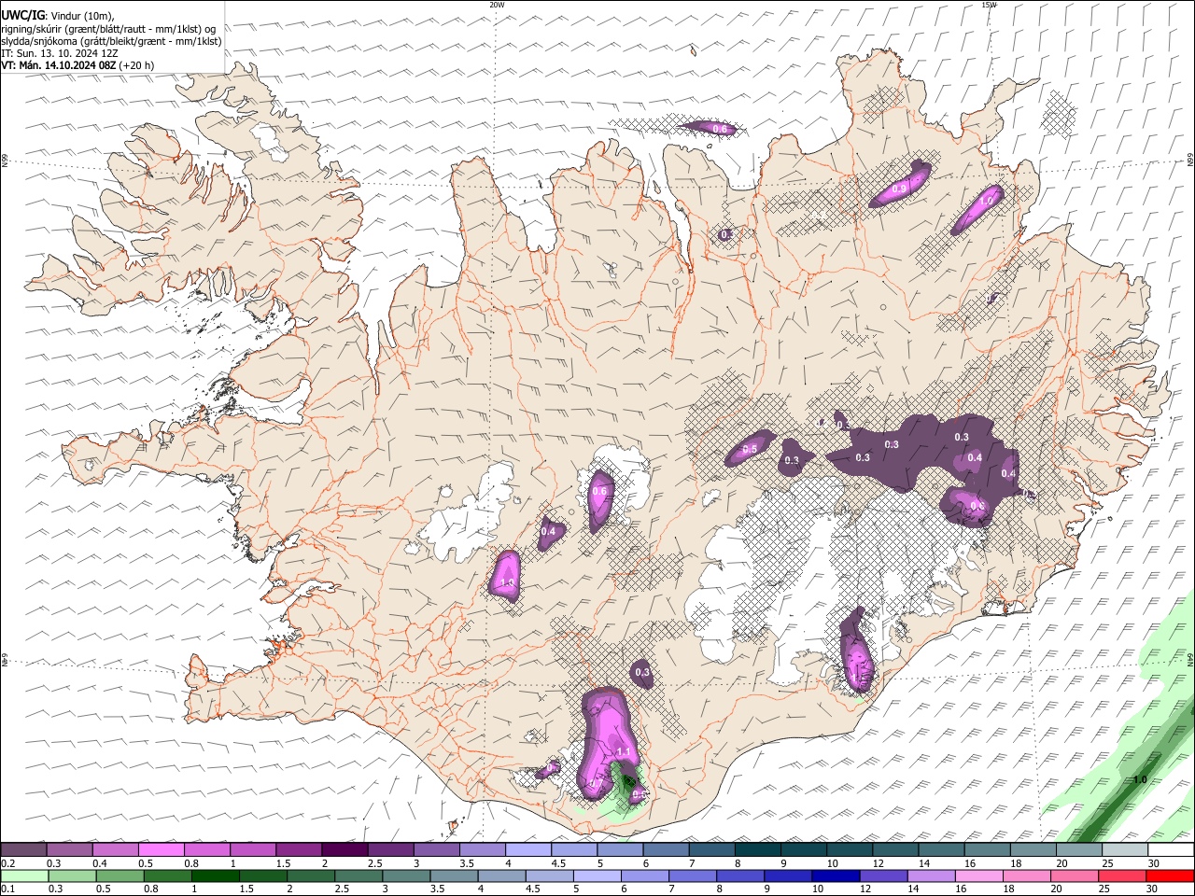Click the '0.1' label on the lower scale
This screenshot has height=896, width=1195.
[x=7, y=889]
